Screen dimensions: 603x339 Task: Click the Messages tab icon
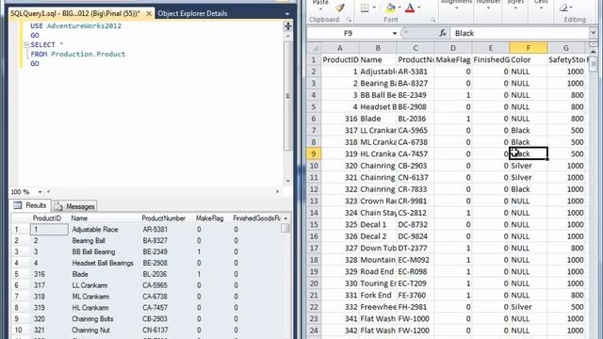click(58, 206)
